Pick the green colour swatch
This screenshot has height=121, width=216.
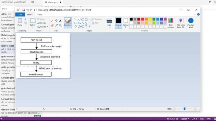(154, 19)
